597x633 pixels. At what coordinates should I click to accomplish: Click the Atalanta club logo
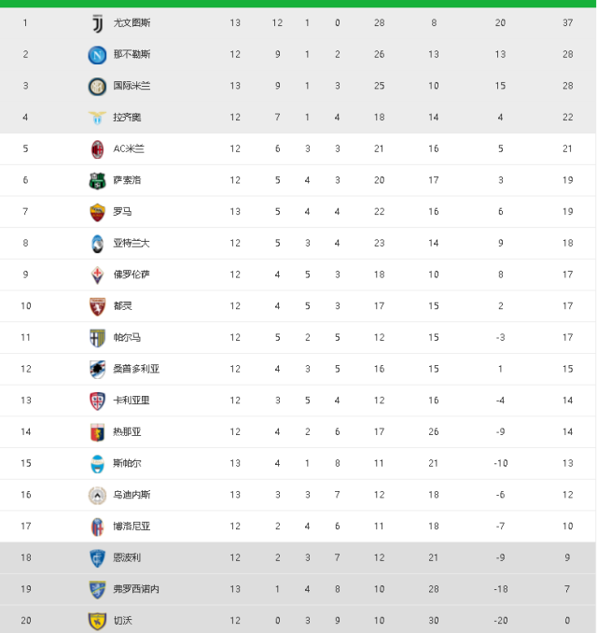tap(97, 244)
